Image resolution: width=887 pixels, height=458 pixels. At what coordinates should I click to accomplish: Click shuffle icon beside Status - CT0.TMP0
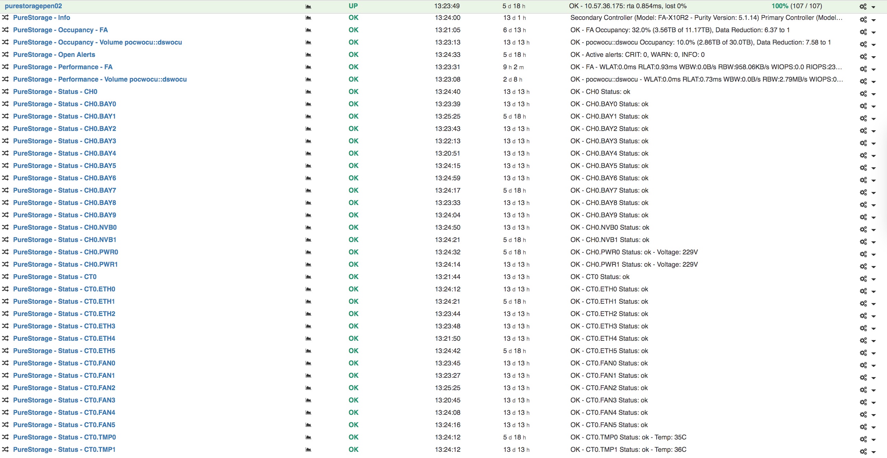click(5, 437)
